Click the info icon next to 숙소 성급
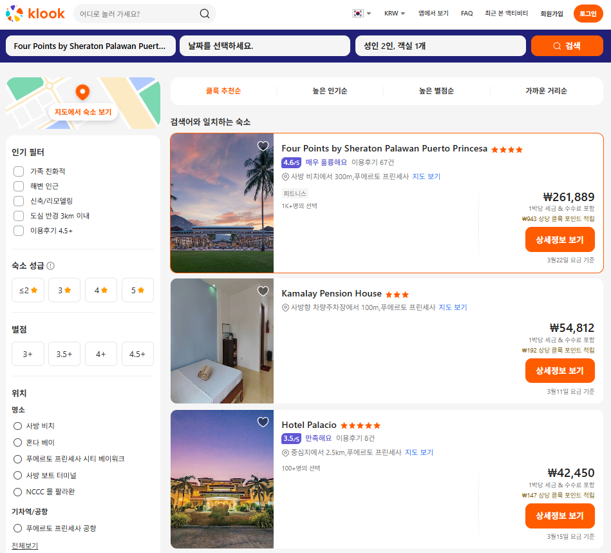611x553 pixels. coord(51,266)
